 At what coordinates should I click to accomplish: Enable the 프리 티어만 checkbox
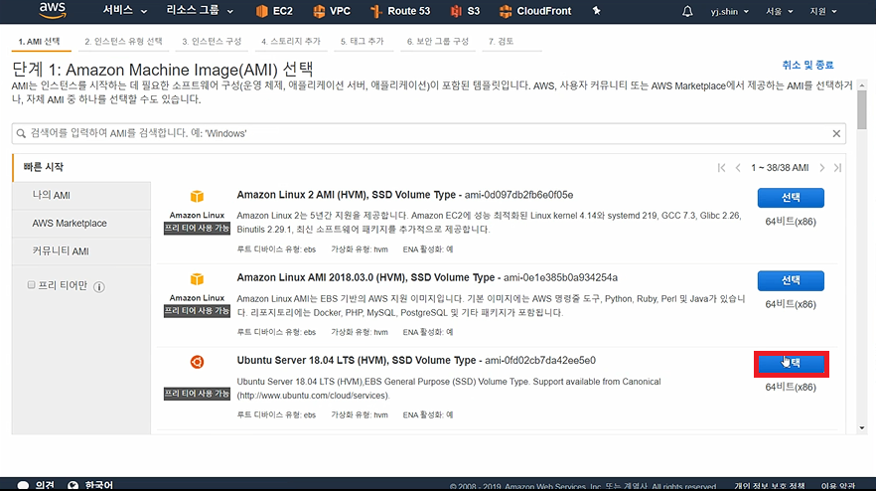pyautogui.click(x=32, y=285)
